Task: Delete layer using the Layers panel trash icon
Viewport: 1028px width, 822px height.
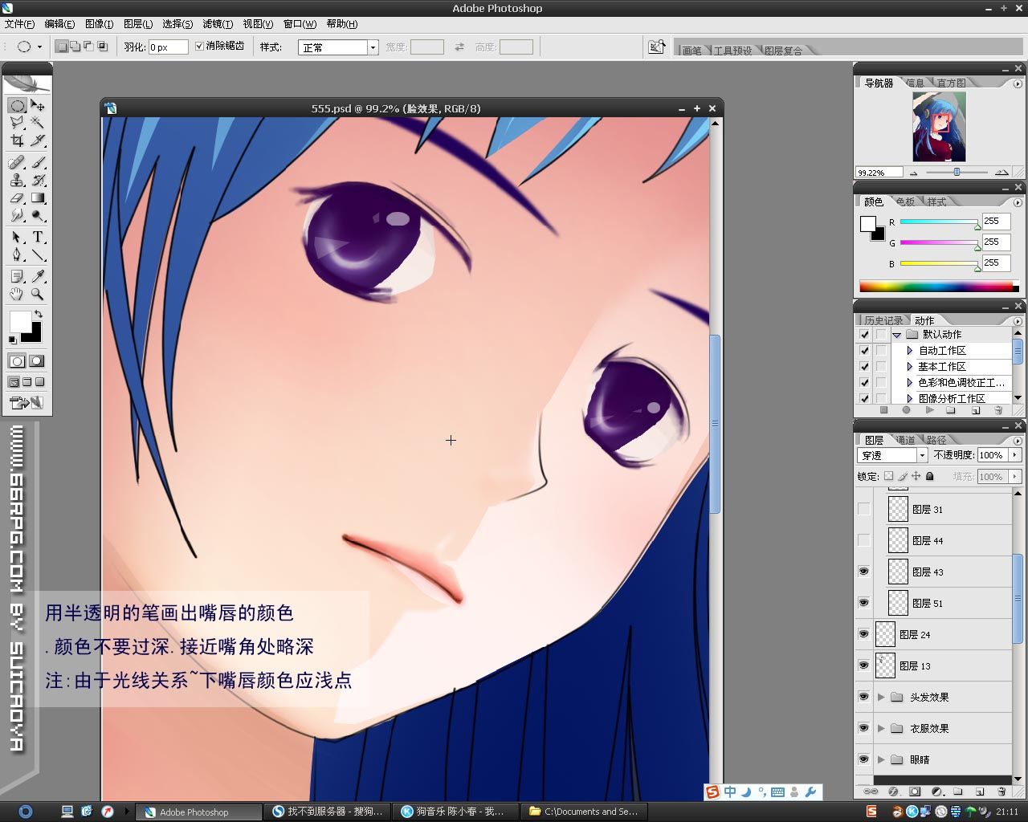Action: pyautogui.click(x=1001, y=791)
